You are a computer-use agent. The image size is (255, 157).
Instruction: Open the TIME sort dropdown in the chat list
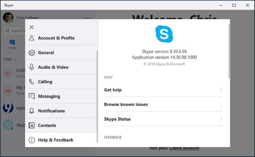[9, 59]
